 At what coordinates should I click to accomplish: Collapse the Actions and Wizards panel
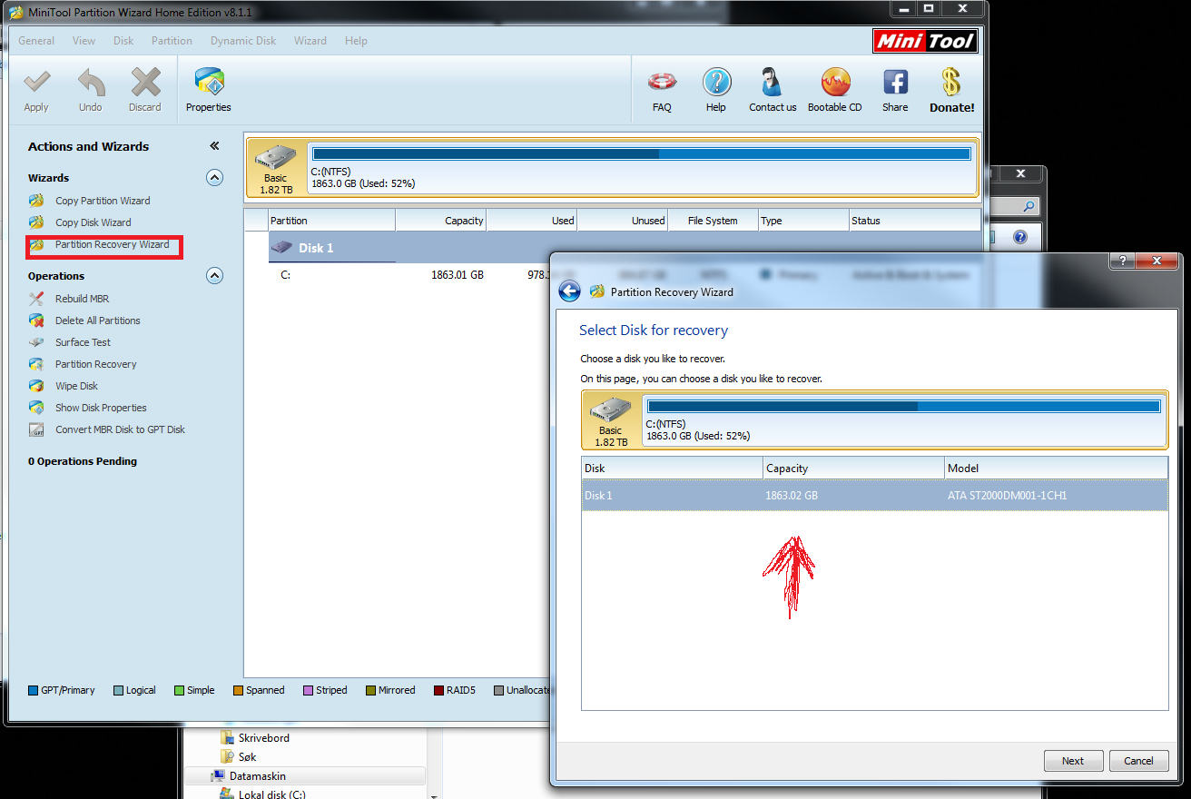pyautogui.click(x=214, y=146)
